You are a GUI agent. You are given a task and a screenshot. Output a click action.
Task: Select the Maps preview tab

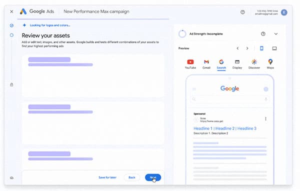(270, 64)
